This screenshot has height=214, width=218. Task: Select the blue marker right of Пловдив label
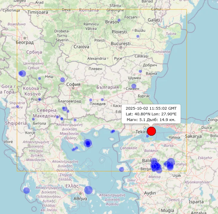pos(102,100)
